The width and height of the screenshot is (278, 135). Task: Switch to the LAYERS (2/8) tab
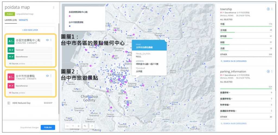(x=11, y=20)
